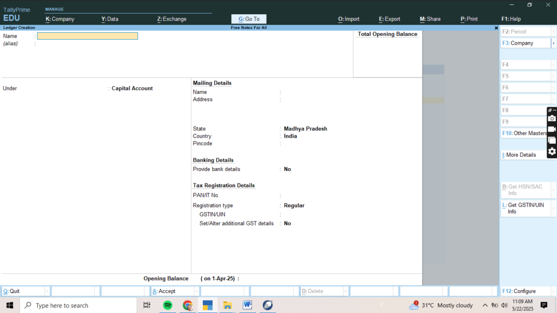Click the F10: Other Masters button

(524, 133)
